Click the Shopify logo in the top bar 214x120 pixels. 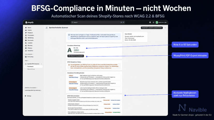[29, 22]
